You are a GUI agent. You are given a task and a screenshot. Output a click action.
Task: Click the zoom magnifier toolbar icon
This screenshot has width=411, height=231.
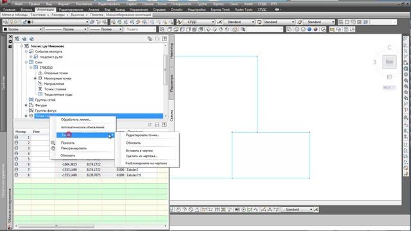pos(243,30)
